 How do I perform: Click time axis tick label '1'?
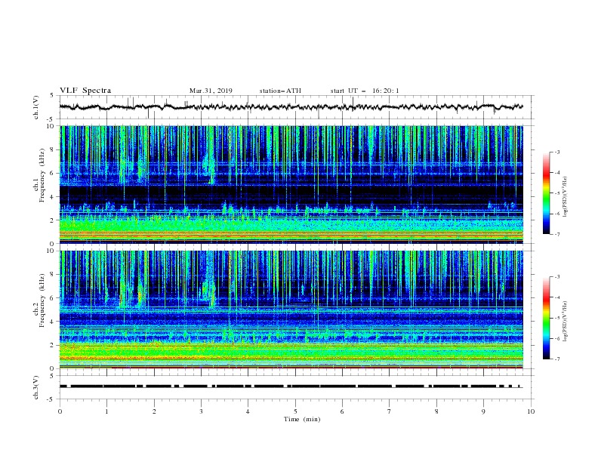pos(107,411)
